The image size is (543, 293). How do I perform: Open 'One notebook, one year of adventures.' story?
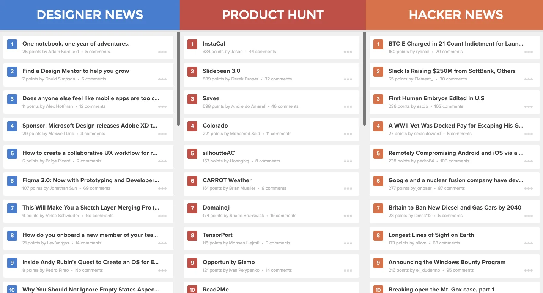tap(76, 44)
